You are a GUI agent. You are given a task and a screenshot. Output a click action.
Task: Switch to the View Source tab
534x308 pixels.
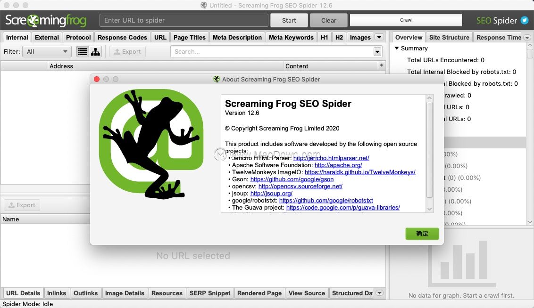(x=307, y=293)
